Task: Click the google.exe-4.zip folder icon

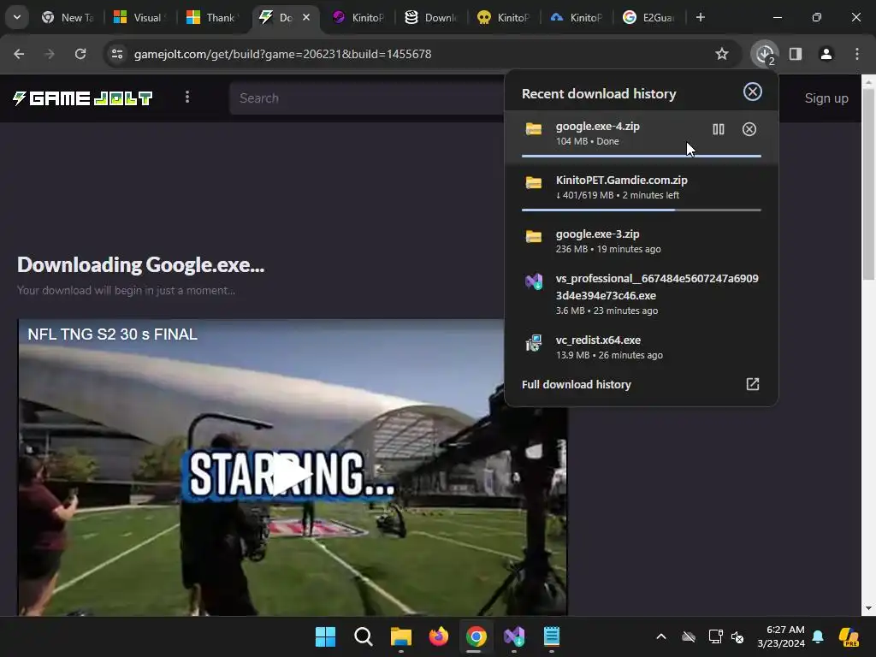Action: [x=534, y=129]
